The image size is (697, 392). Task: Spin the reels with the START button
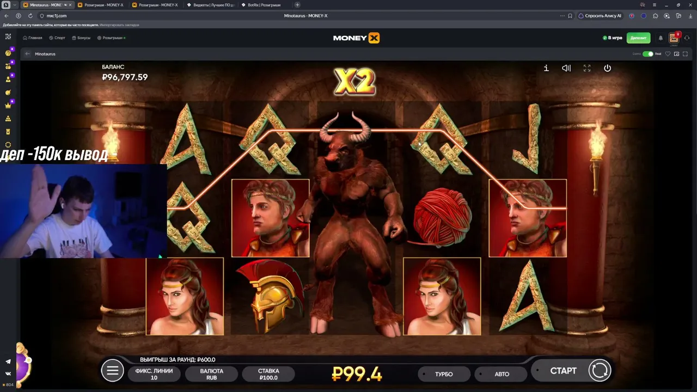coord(571,370)
